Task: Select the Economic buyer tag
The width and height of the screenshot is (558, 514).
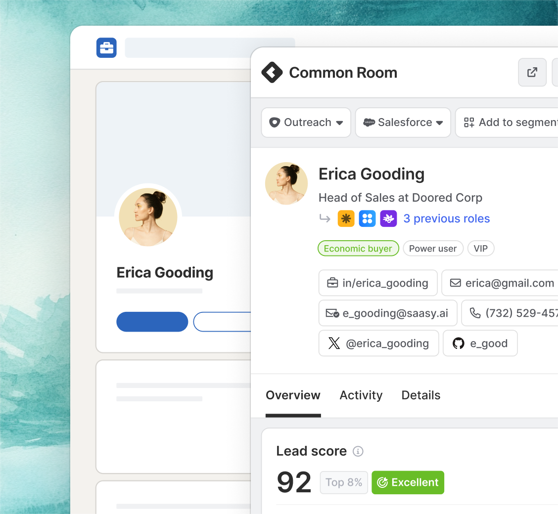Action: click(358, 249)
